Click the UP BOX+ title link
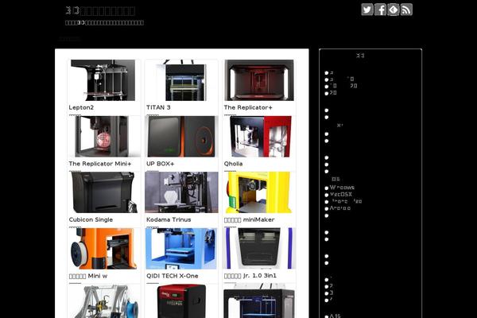 [161, 164]
